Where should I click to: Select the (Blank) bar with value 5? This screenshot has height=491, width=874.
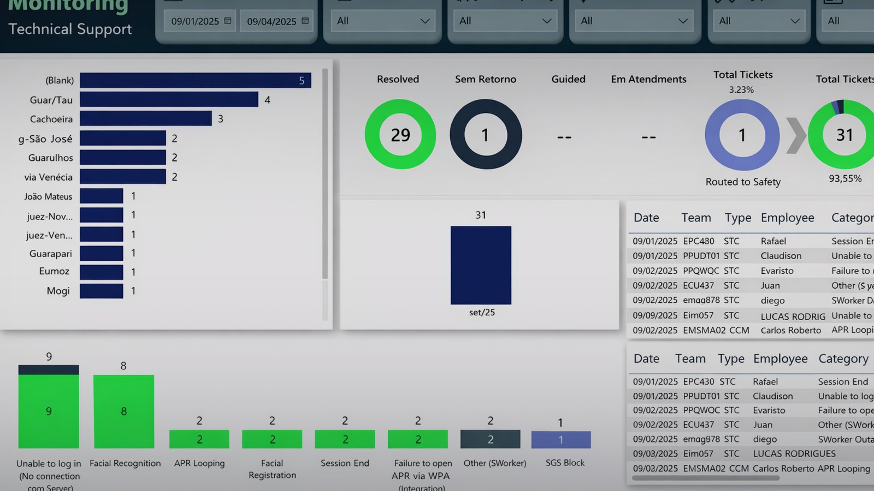coord(196,80)
